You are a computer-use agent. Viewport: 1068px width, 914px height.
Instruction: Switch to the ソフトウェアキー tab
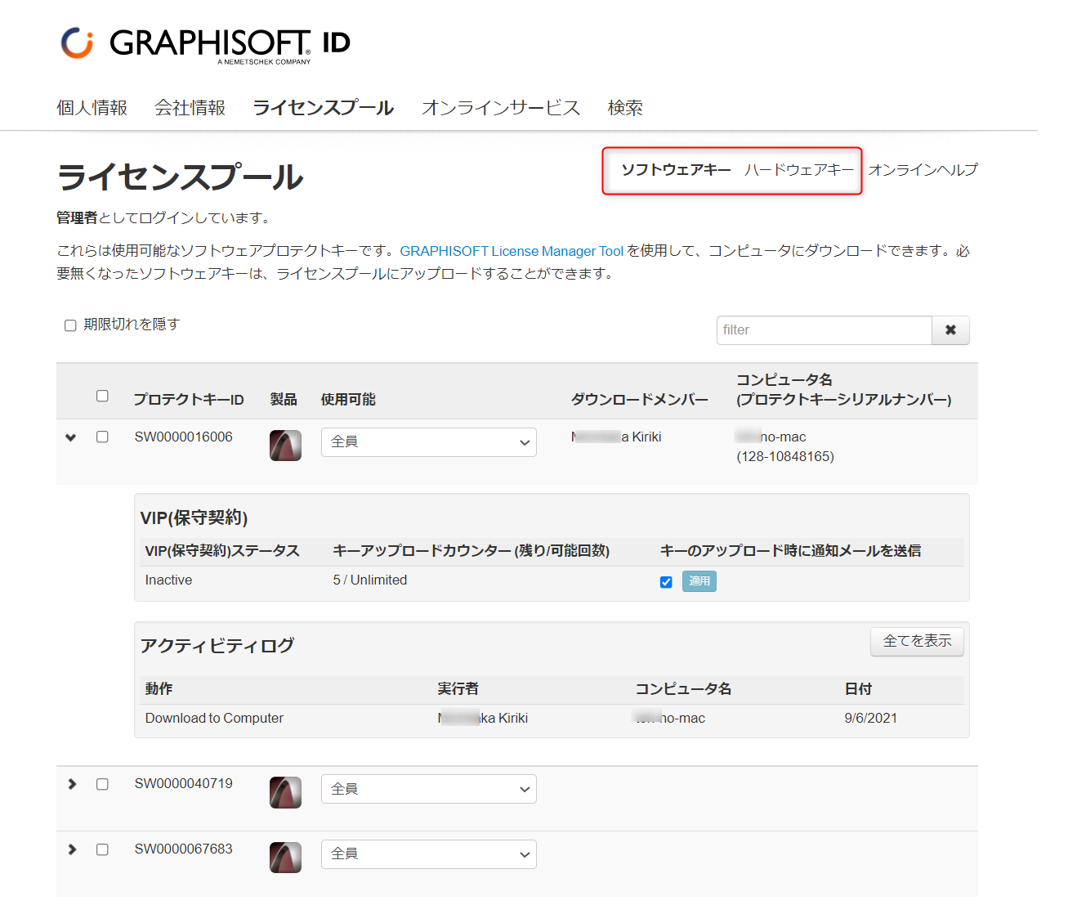tap(676, 170)
